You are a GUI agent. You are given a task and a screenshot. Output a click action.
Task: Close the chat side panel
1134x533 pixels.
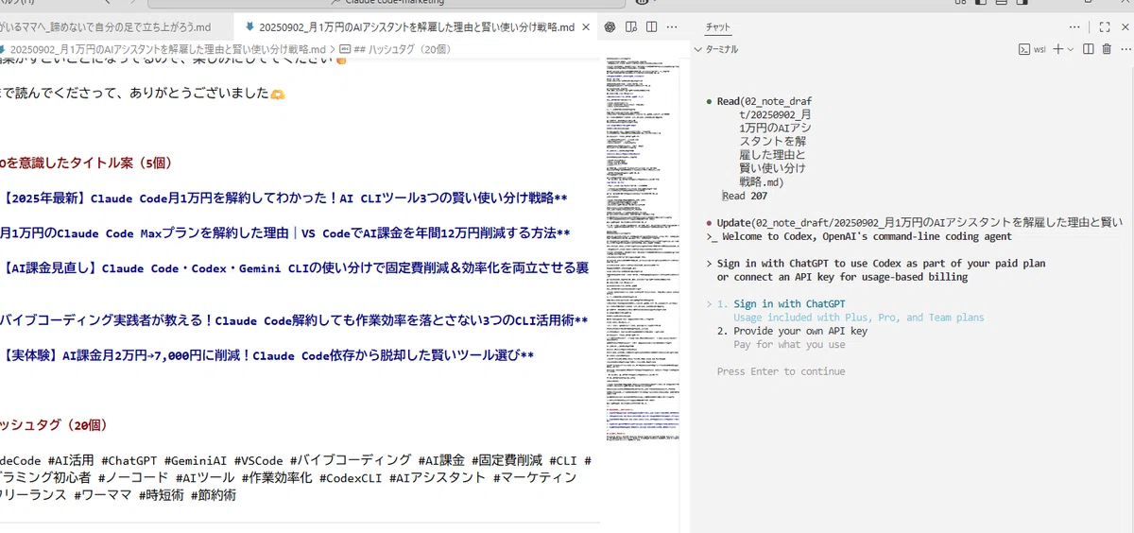[1125, 27]
